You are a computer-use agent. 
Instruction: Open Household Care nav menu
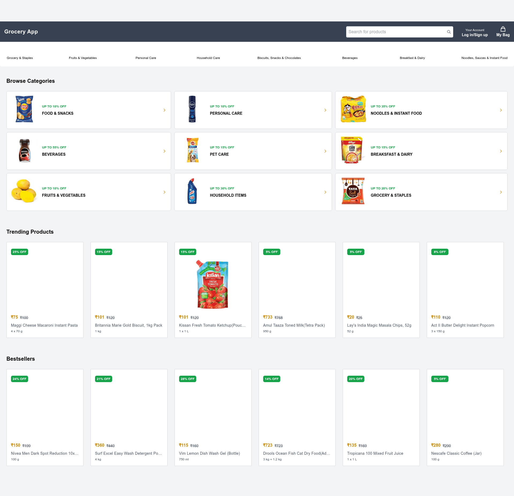tap(208, 58)
